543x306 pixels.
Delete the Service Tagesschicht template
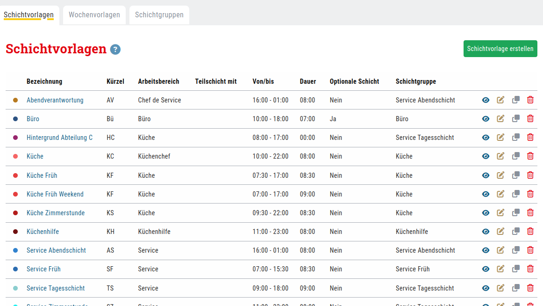tap(530, 288)
